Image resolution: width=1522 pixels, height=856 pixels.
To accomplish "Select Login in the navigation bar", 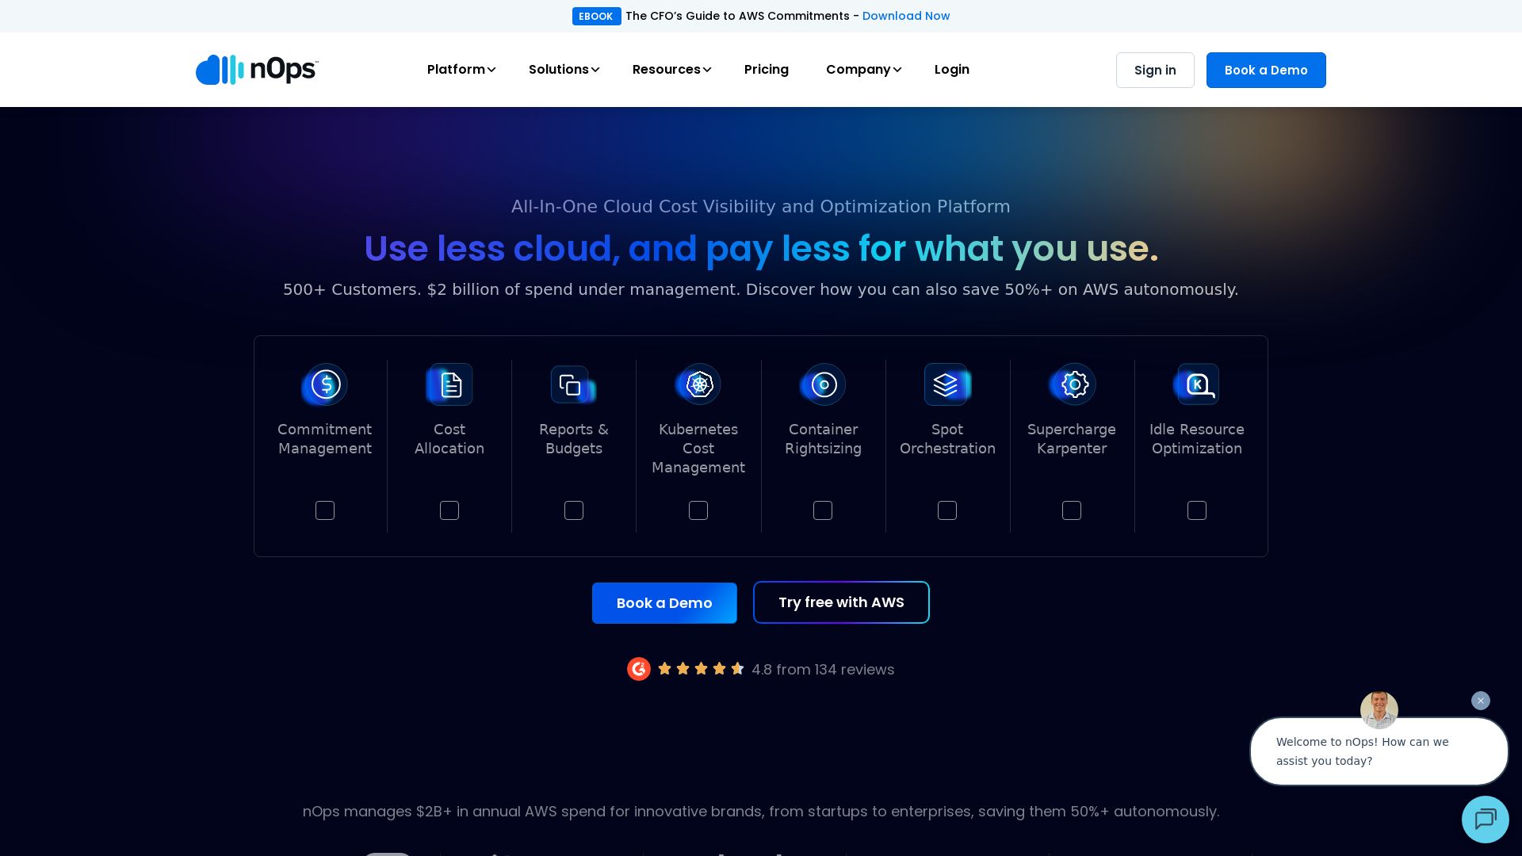I will (x=951, y=70).
